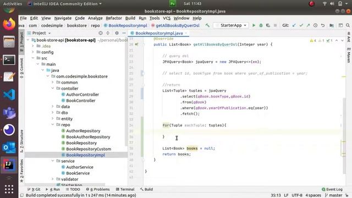Open the Navigate menu
352x198 pixels.
[x=63, y=18]
